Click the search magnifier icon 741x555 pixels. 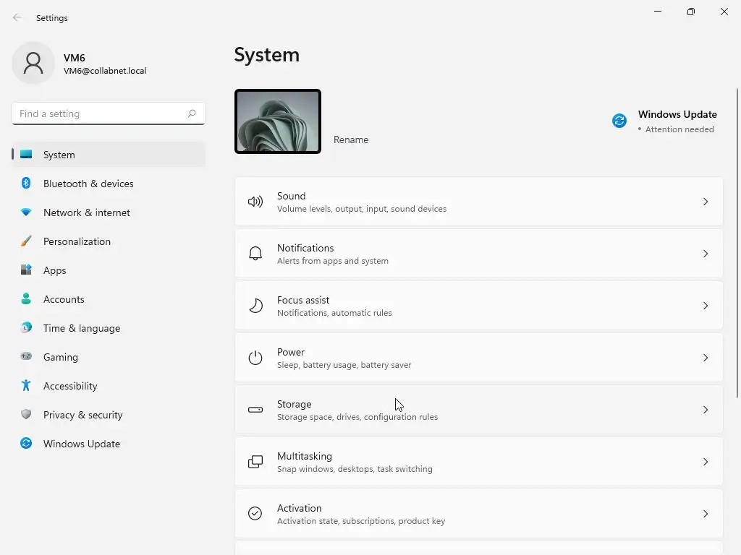click(192, 113)
